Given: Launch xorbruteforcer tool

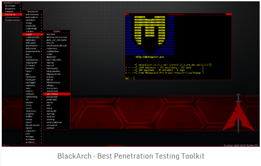Looking at the screenshot, I should (x=56, y=122).
